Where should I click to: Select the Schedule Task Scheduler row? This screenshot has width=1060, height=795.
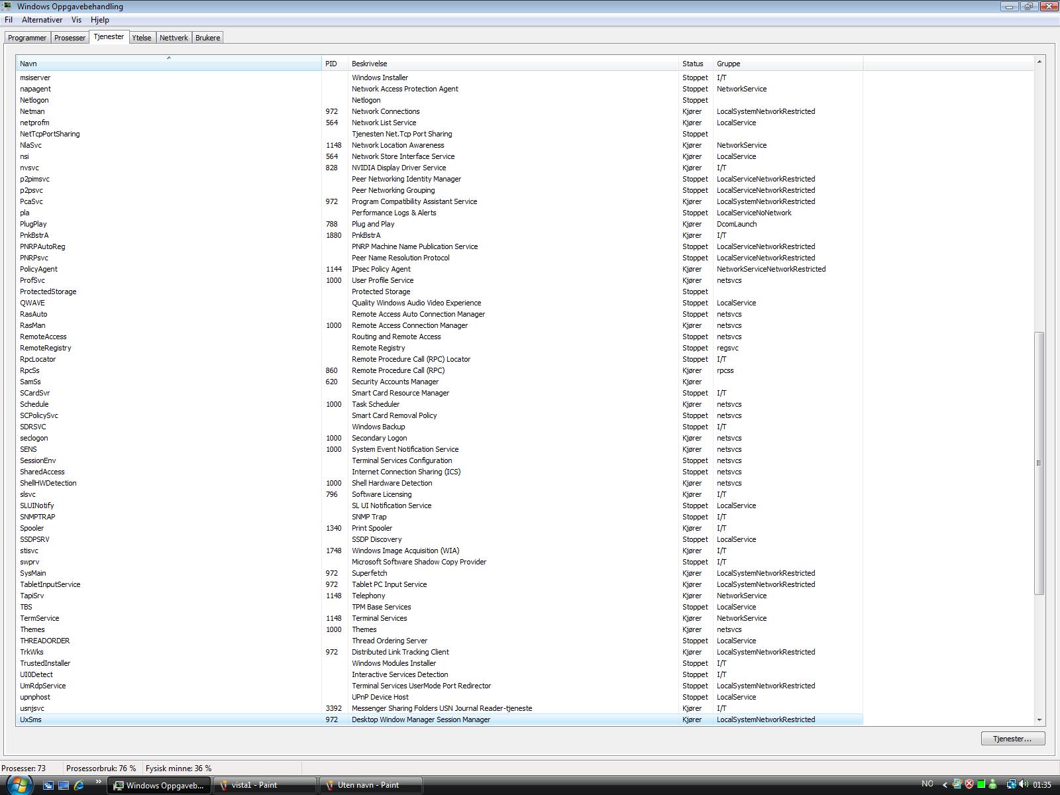click(x=439, y=404)
